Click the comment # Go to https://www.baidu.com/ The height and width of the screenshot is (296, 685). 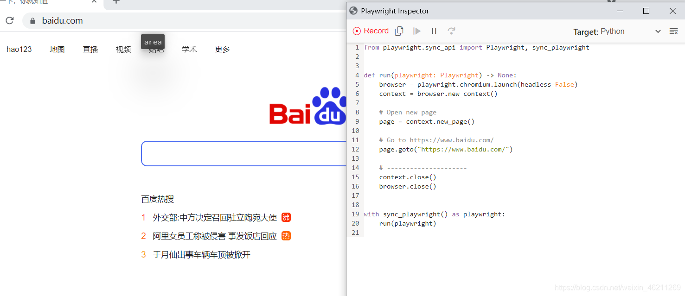point(436,140)
